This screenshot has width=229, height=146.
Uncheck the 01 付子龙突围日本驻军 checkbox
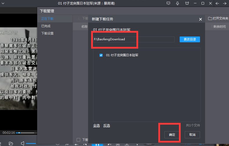(101, 55)
